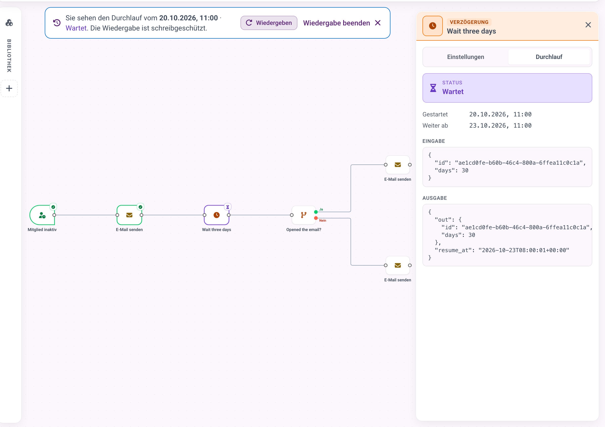Switch to the Durchlauf tab

pyautogui.click(x=549, y=57)
